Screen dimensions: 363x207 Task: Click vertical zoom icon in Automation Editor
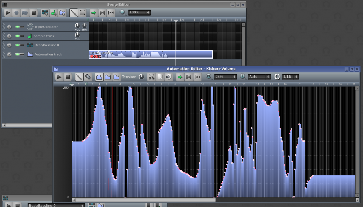point(242,77)
